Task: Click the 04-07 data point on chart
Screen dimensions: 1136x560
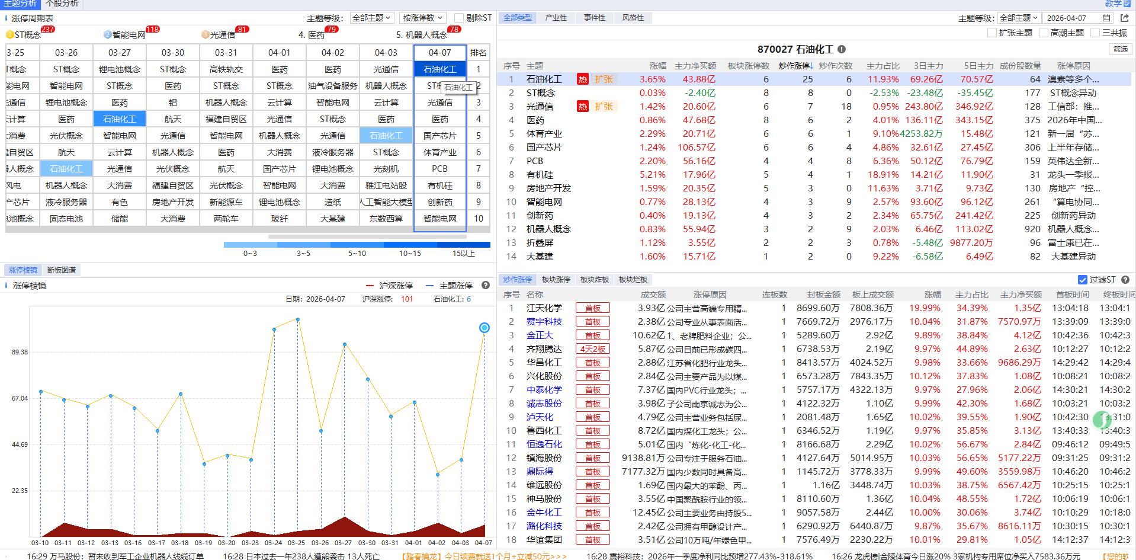Action: coord(484,328)
